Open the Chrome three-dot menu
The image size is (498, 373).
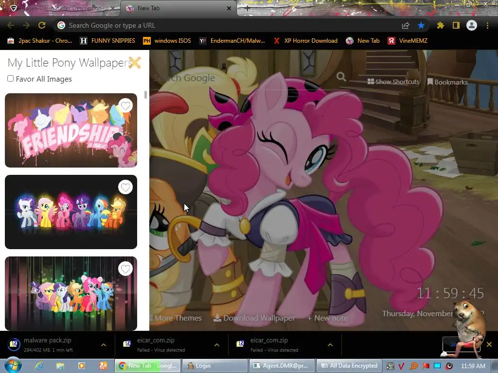click(x=487, y=25)
